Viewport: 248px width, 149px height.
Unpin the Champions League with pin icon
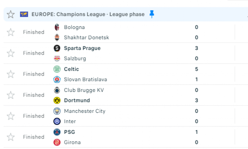152,14
